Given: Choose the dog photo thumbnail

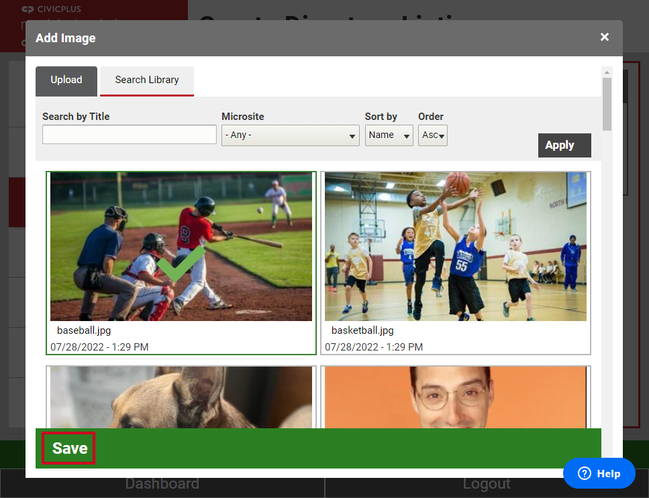Looking at the screenshot, I should [181, 397].
